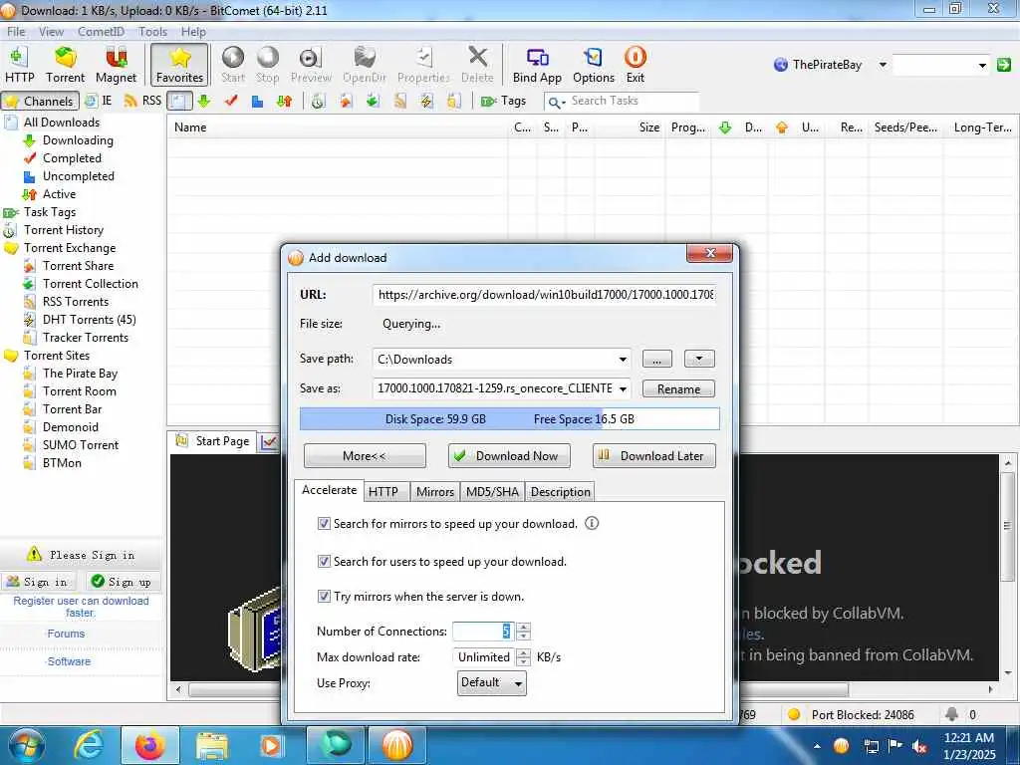Click Number of Connections spinner arrows
The height and width of the screenshot is (765, 1020).
coord(523,631)
